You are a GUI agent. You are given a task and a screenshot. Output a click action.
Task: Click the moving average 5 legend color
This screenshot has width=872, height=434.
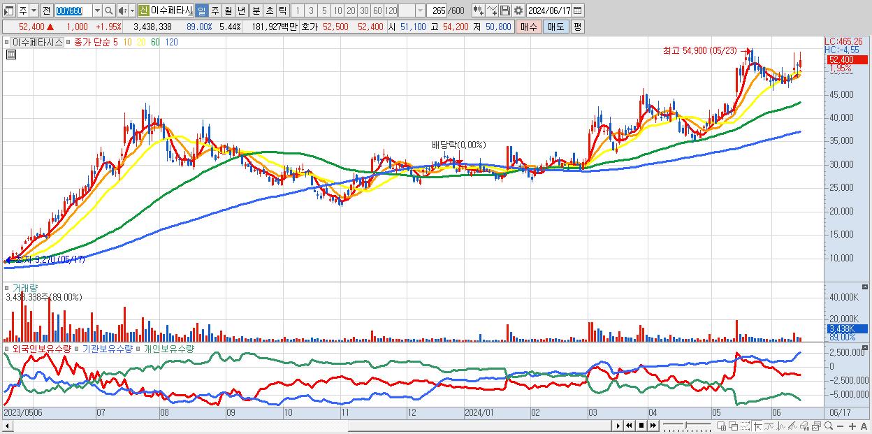[116, 42]
